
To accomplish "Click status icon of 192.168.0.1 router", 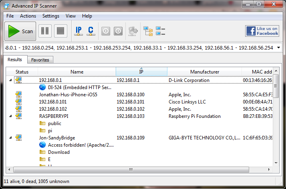I will coord(18,80).
